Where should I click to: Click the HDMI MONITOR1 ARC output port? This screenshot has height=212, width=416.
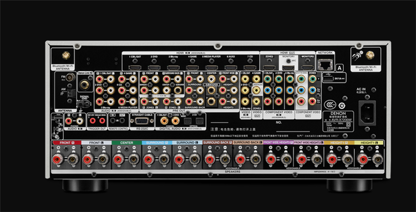pyautogui.click(x=288, y=67)
